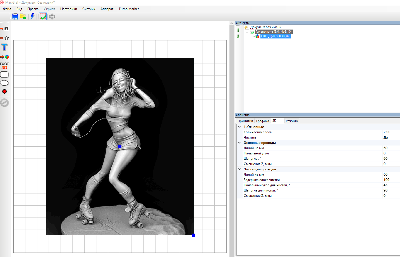This screenshot has height=257, width=400.
Task: Switch to the Режимы tab
Action: pos(292,121)
